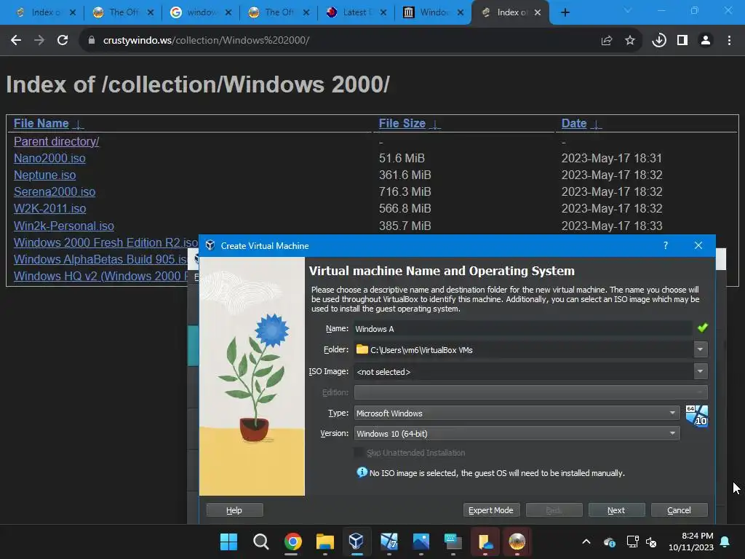Click the OneDrive cloud tray icon
The image size is (745, 559).
pyautogui.click(x=610, y=542)
